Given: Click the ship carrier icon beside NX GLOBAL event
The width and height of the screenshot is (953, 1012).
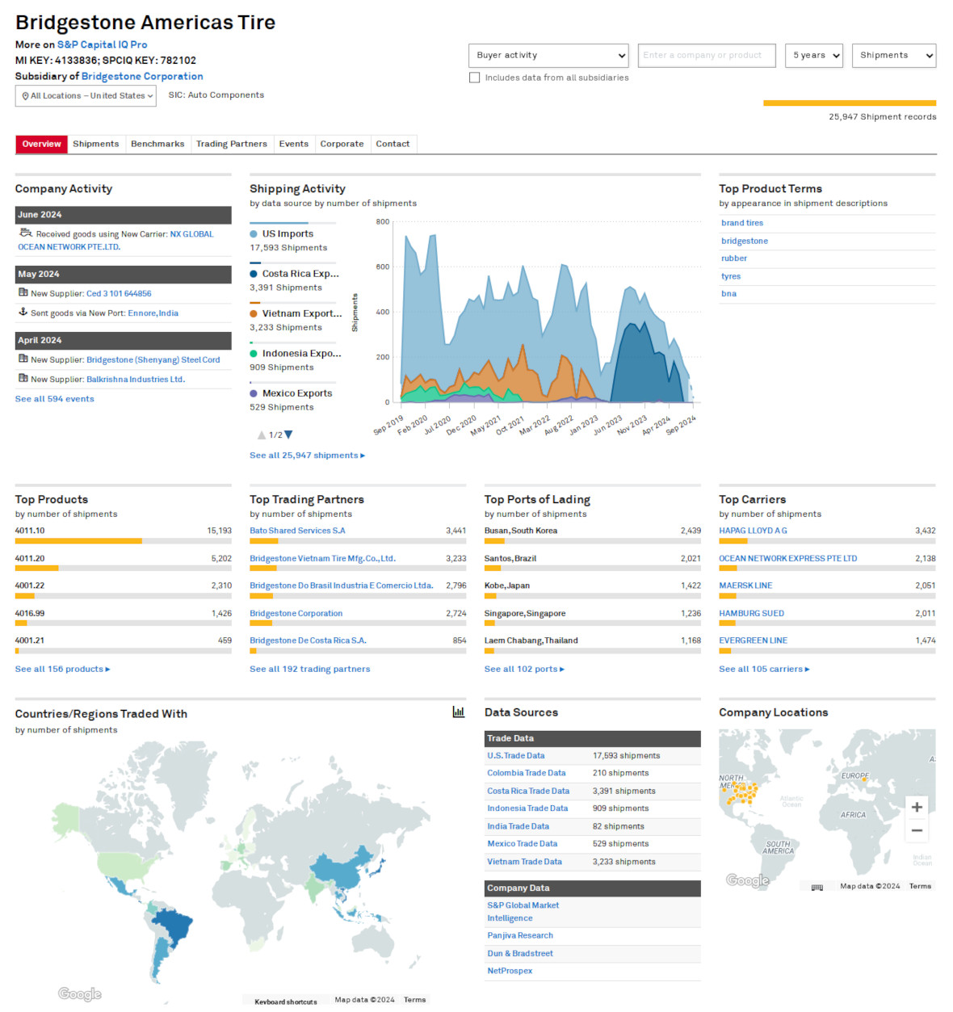Looking at the screenshot, I should 24,233.
